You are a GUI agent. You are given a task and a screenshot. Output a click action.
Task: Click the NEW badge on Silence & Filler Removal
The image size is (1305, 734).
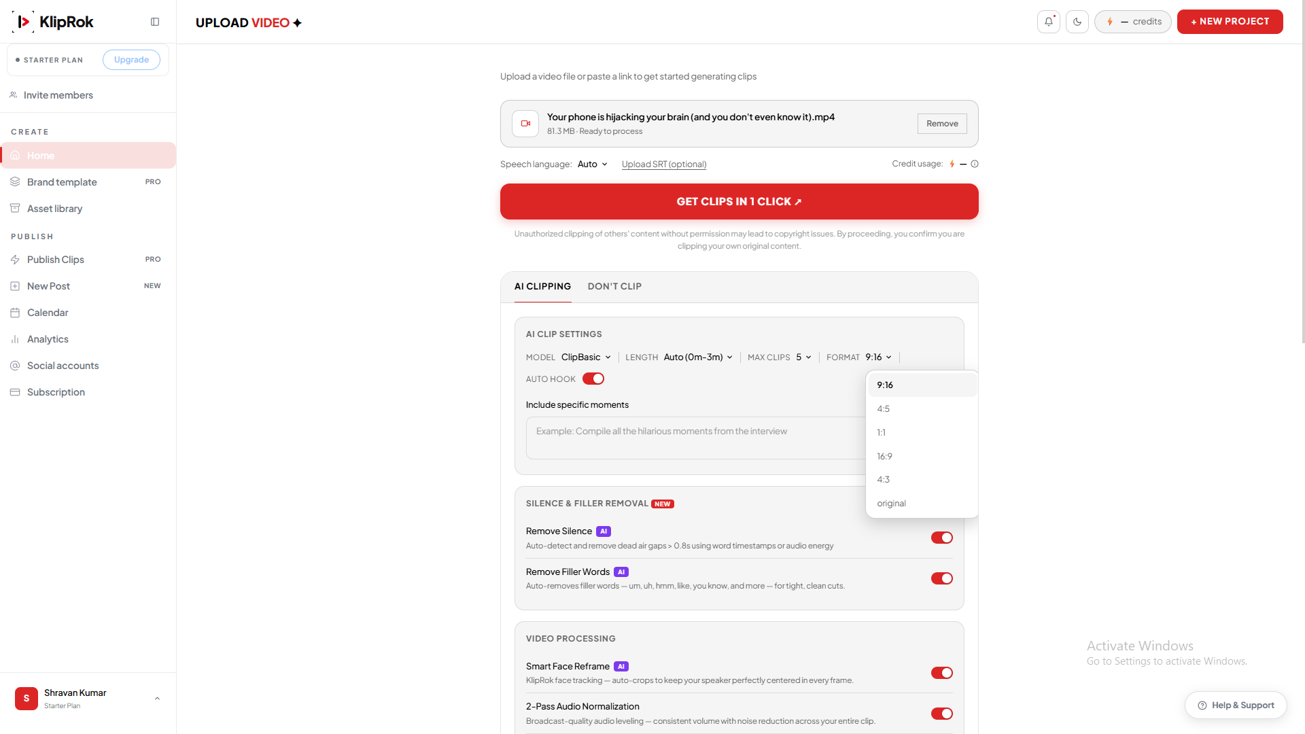pos(663,504)
